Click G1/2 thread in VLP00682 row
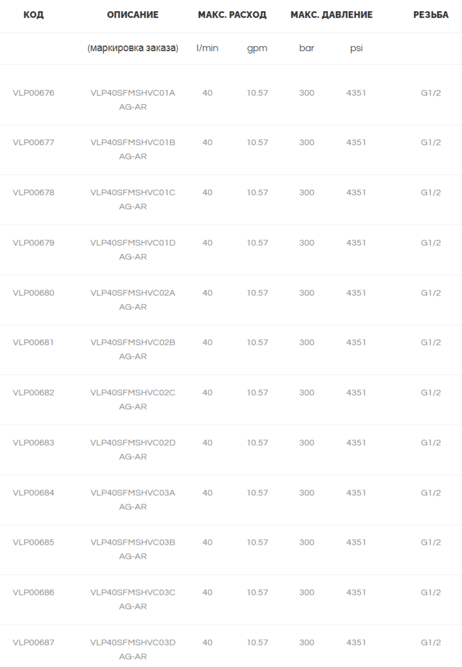 pos(431,393)
